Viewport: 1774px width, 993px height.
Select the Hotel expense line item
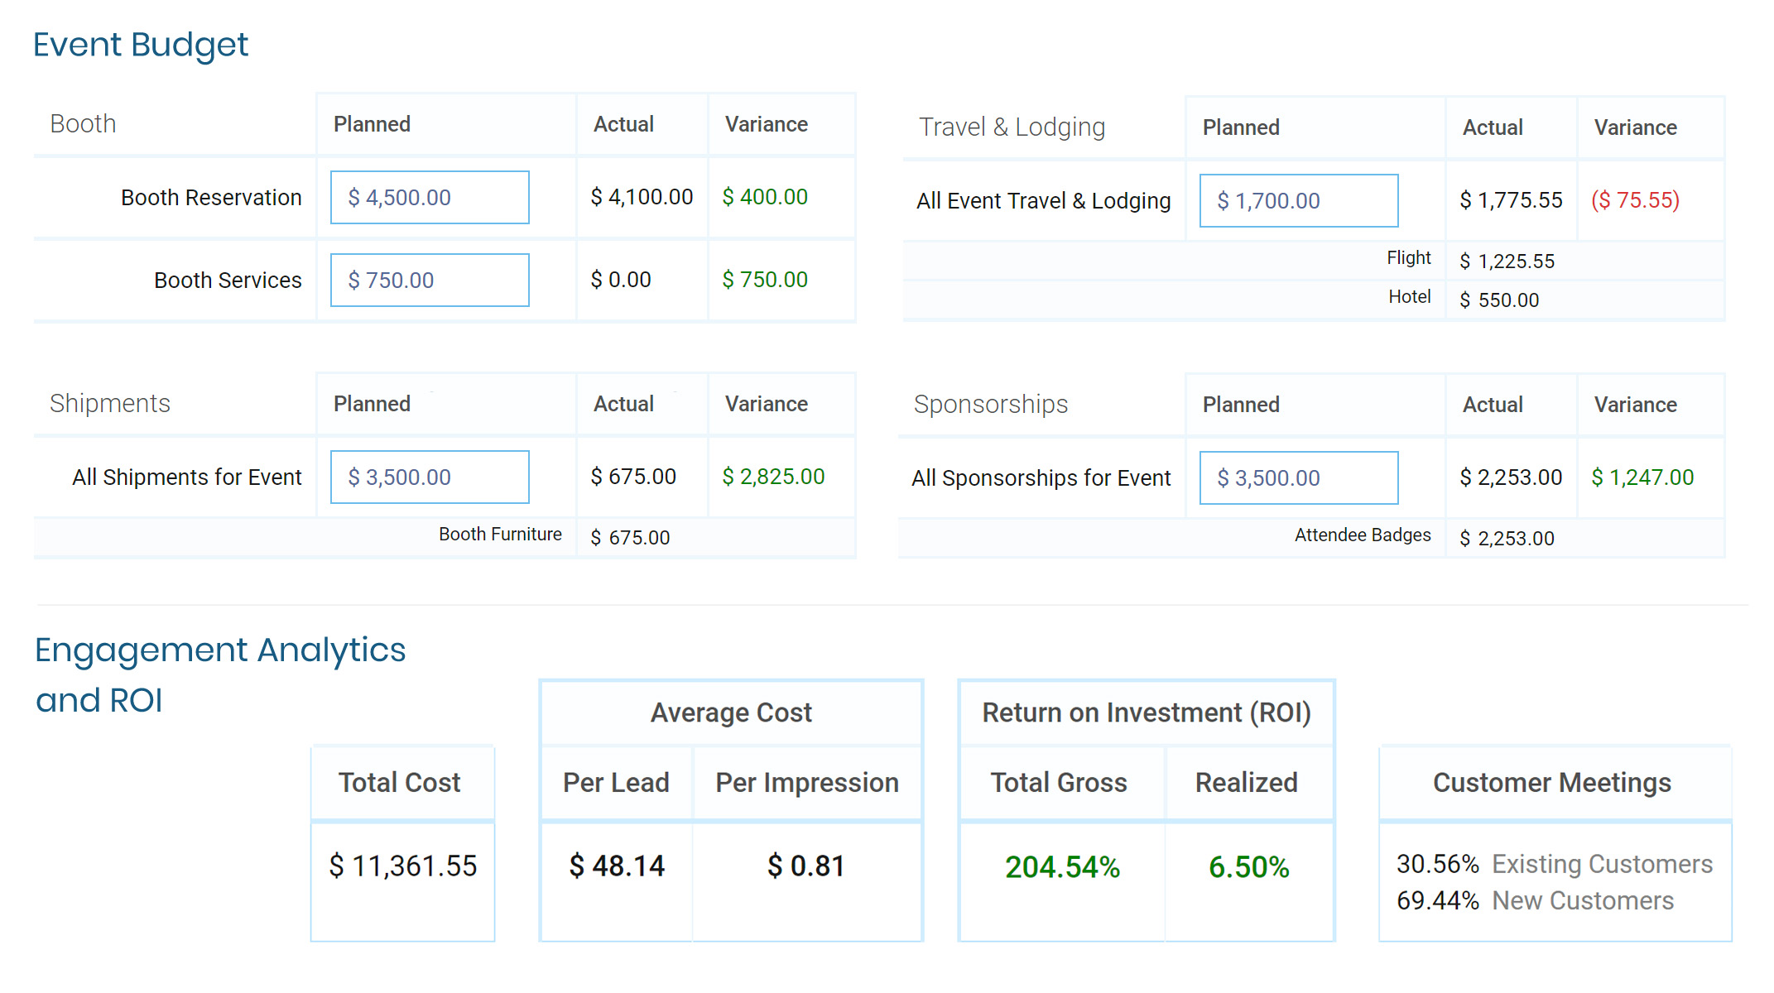[1409, 297]
